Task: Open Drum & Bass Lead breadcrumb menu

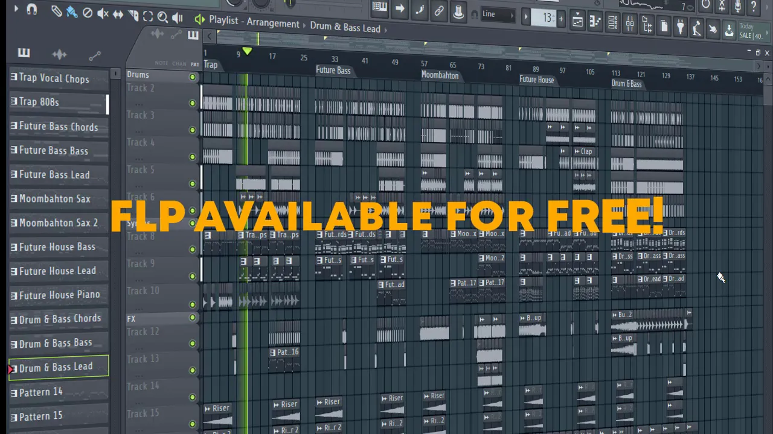Action: [x=345, y=27]
